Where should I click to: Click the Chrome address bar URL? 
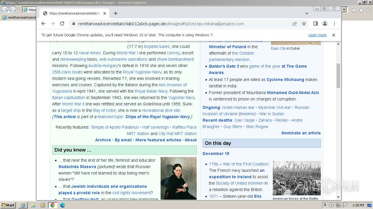[x=161, y=24]
